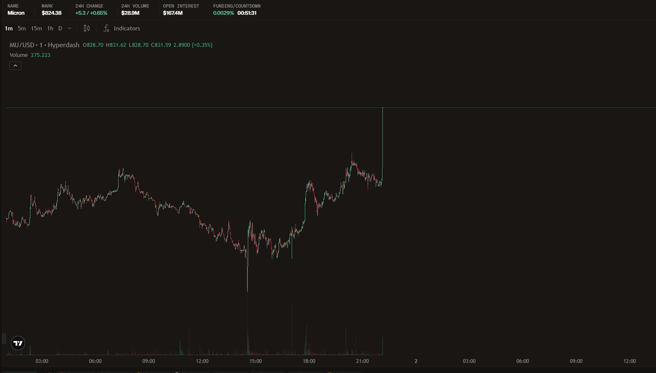The width and height of the screenshot is (656, 373).
Task: Click the 24H CHANGE header label
Action: click(89, 6)
